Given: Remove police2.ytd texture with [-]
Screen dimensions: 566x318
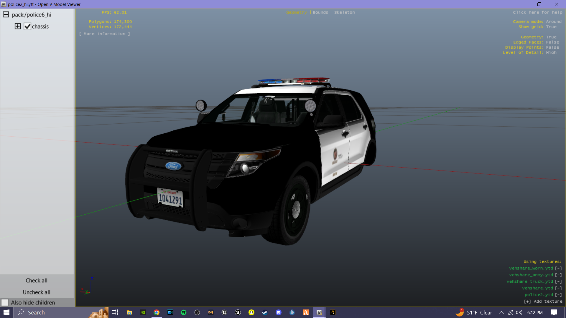Looking at the screenshot, I should click(558, 295).
